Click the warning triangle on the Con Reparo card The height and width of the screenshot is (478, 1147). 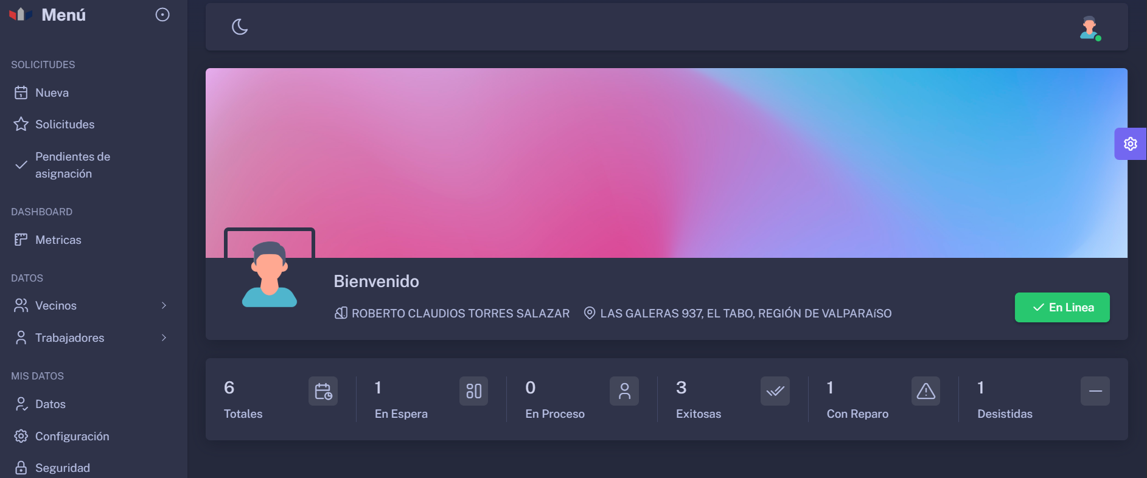pyautogui.click(x=926, y=391)
